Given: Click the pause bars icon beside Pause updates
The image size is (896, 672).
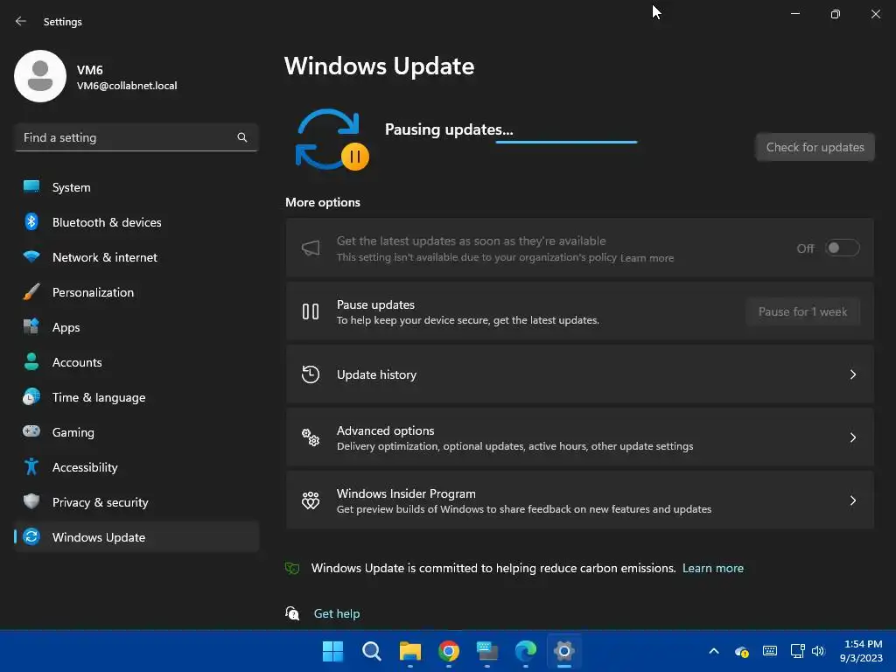Looking at the screenshot, I should [x=311, y=311].
